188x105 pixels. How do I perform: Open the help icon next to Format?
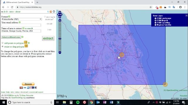click(9, 17)
